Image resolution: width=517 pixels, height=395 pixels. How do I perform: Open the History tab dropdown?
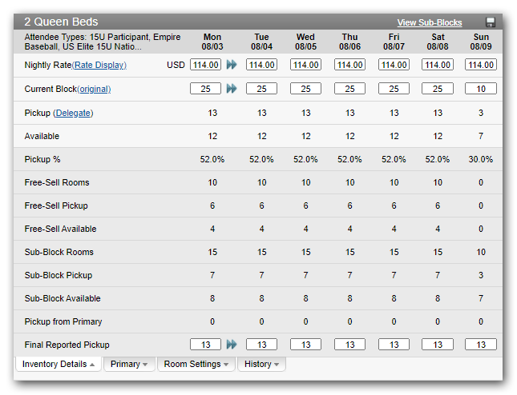pos(261,365)
